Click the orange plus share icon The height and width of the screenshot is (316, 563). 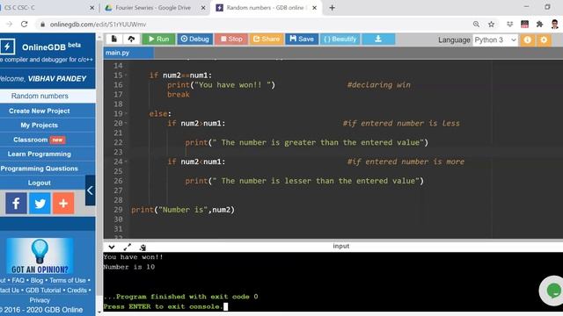63,204
